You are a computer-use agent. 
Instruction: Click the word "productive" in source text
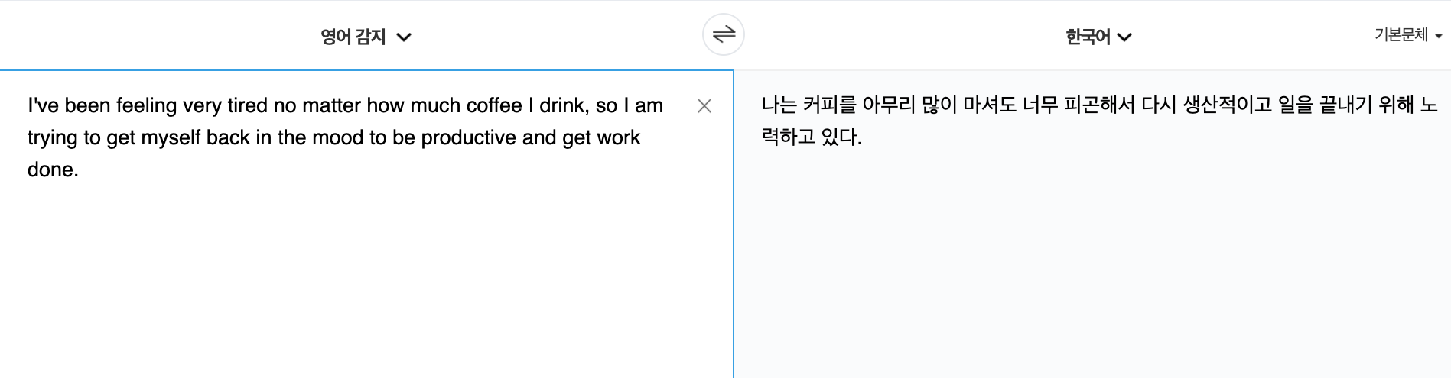pos(469,138)
